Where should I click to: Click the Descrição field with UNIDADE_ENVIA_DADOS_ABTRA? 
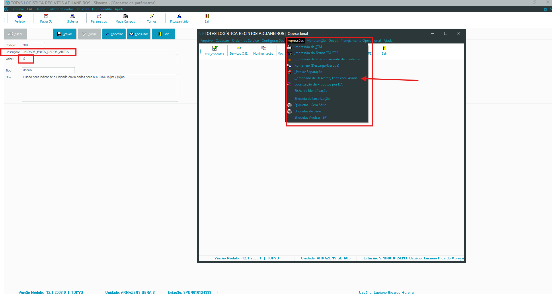(x=100, y=52)
